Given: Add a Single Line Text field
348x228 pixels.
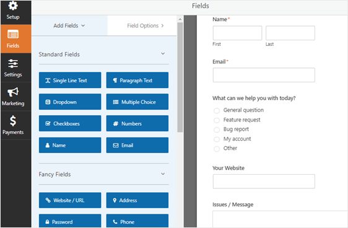Looking at the screenshot, I should point(70,80).
